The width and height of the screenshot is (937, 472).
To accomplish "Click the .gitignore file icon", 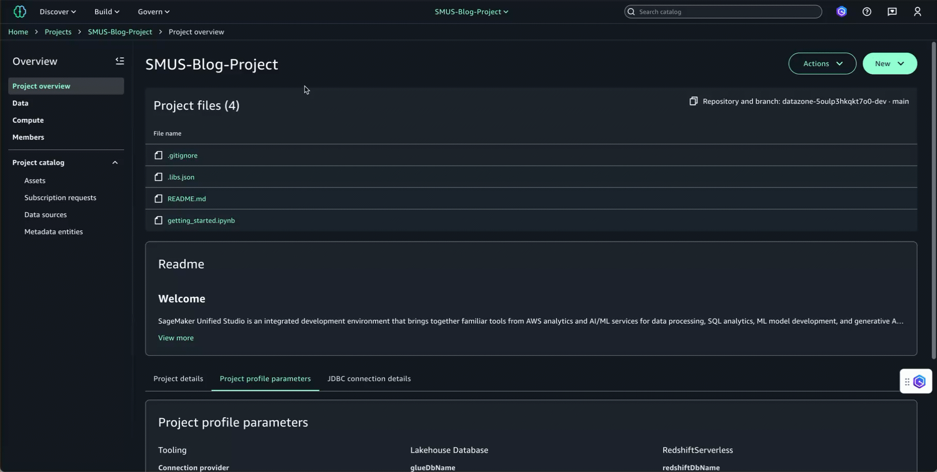I will (x=158, y=155).
